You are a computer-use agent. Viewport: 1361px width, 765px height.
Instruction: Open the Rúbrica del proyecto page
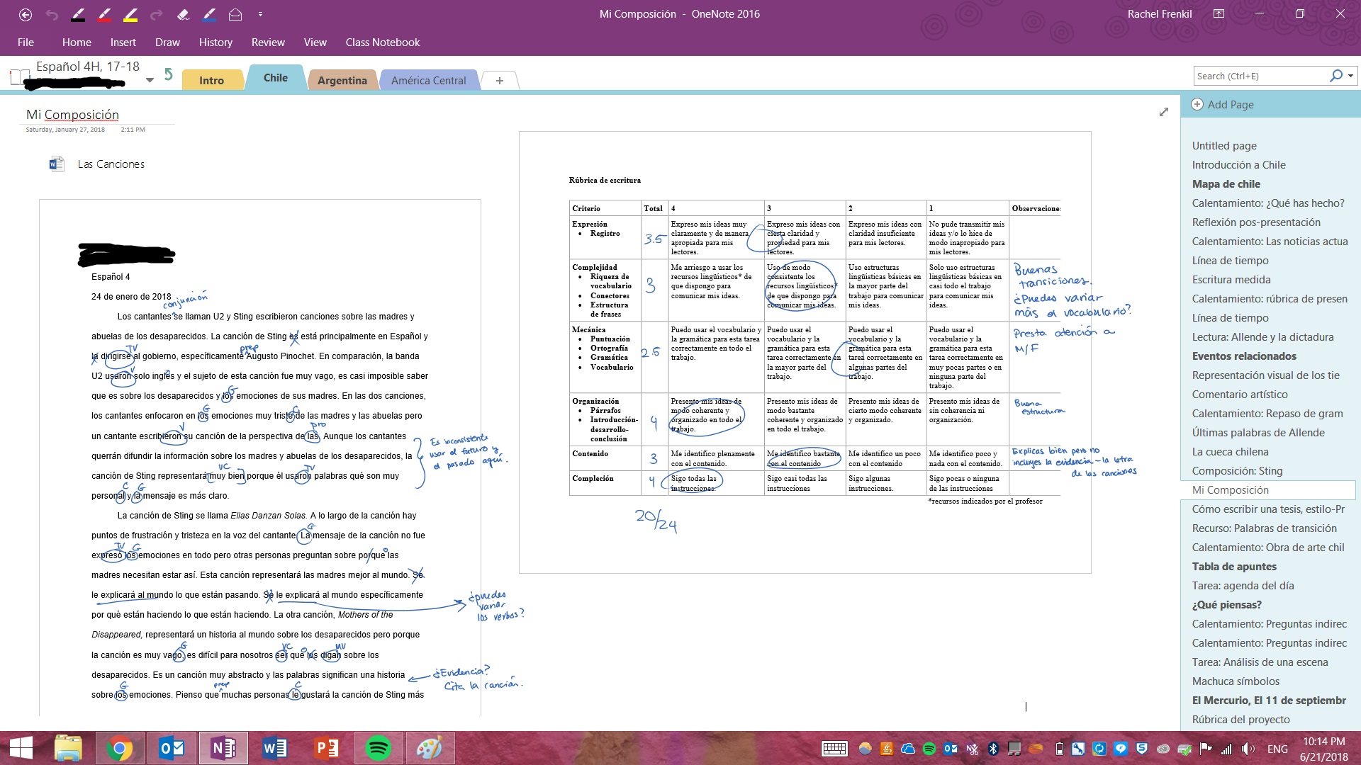coord(1242,719)
